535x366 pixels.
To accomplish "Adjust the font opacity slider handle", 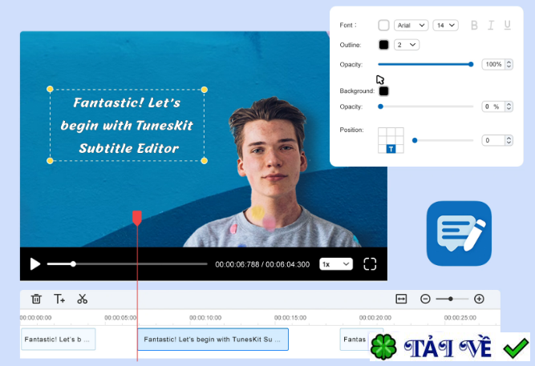I will point(471,64).
